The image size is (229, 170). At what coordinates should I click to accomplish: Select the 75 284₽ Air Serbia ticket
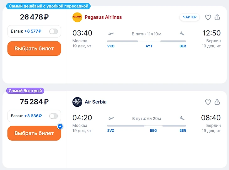[34, 133]
